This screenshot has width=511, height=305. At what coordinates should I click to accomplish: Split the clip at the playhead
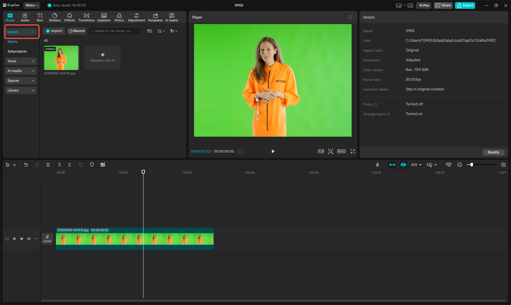tap(48, 164)
